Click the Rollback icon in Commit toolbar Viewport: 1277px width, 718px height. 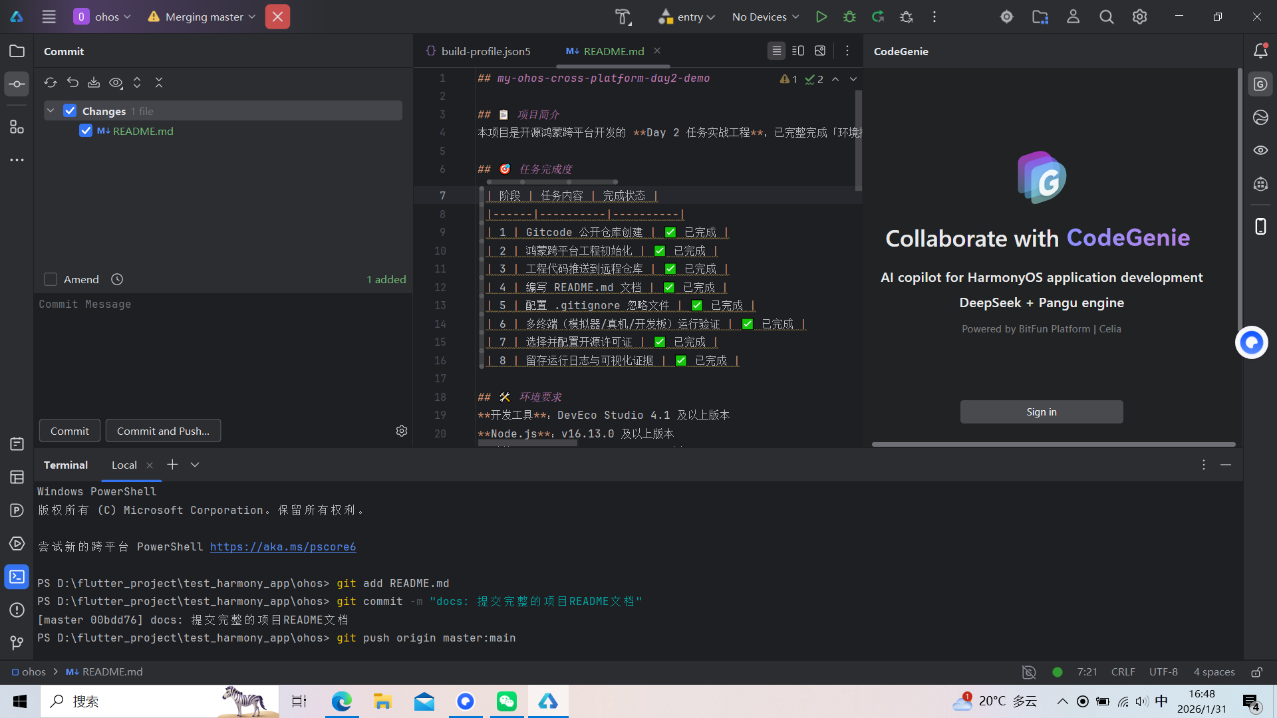pyautogui.click(x=72, y=82)
